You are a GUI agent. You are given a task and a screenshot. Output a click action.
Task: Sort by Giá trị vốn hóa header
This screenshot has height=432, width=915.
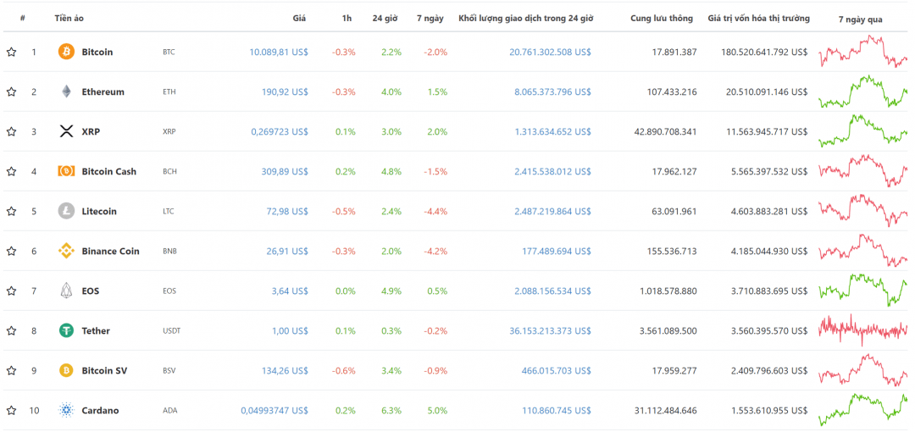click(x=758, y=18)
